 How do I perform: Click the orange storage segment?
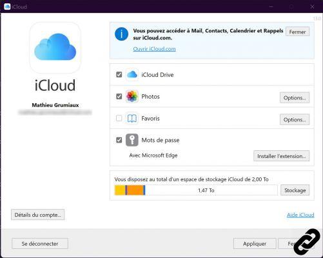click(135, 190)
